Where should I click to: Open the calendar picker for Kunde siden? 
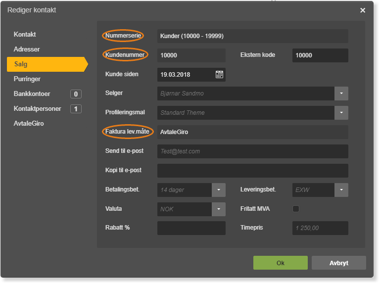coord(219,74)
